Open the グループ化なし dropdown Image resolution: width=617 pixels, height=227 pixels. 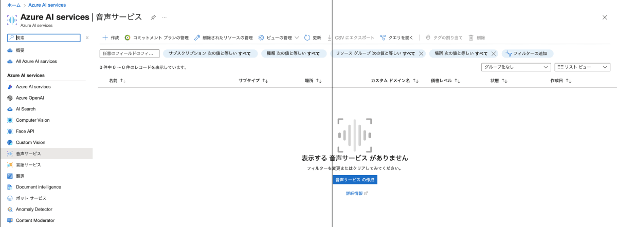coord(516,67)
